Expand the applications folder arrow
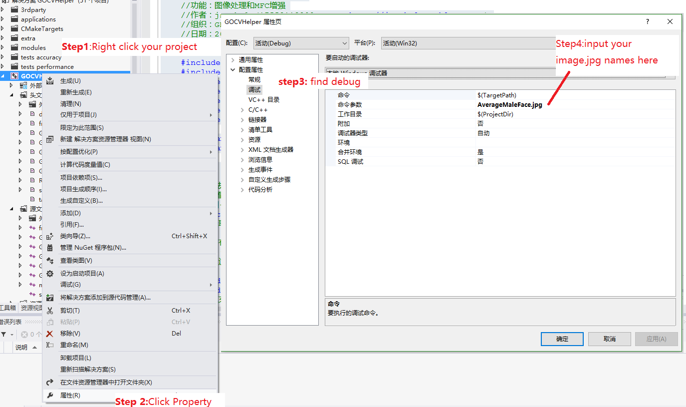686x407 pixels. coord(2,19)
